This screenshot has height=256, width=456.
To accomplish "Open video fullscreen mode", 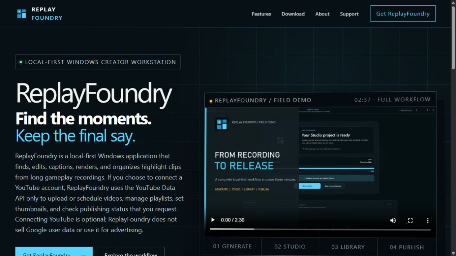I will [410, 220].
